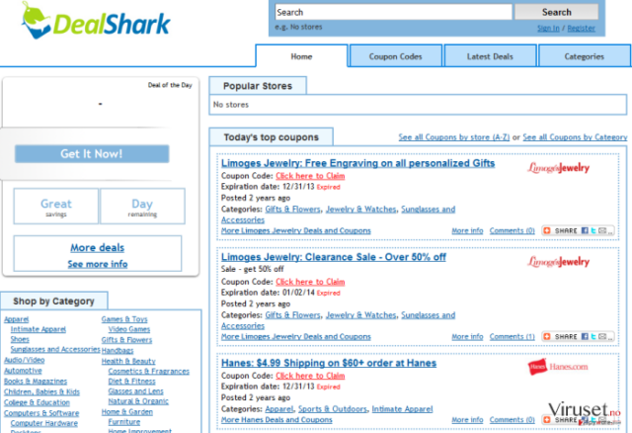
Task: Open Video Games category
Action: tap(129, 329)
